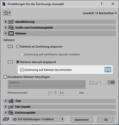This screenshot has height=125, width=119.
Task: Click the Rahmen panel frame icon
Action: pyautogui.click(x=11, y=33)
